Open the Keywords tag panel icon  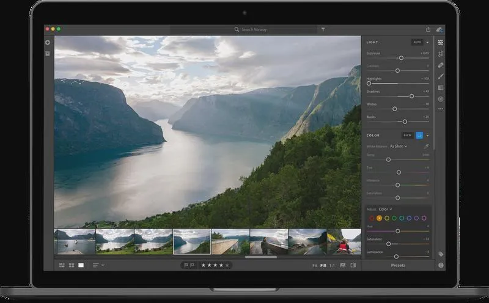point(441,254)
